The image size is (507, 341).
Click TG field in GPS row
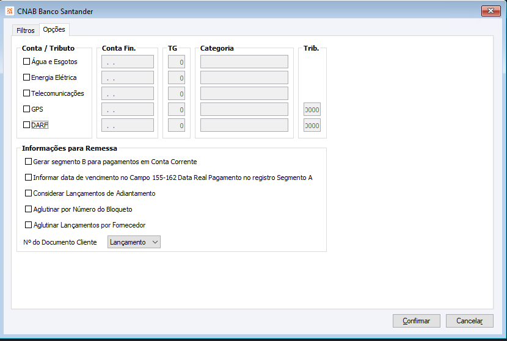[x=177, y=109]
